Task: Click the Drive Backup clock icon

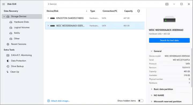Action: (8, 66)
